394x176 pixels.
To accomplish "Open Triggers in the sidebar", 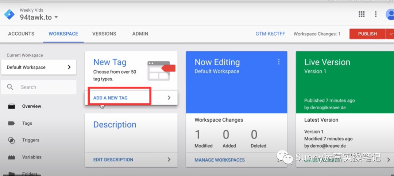I will (31, 140).
